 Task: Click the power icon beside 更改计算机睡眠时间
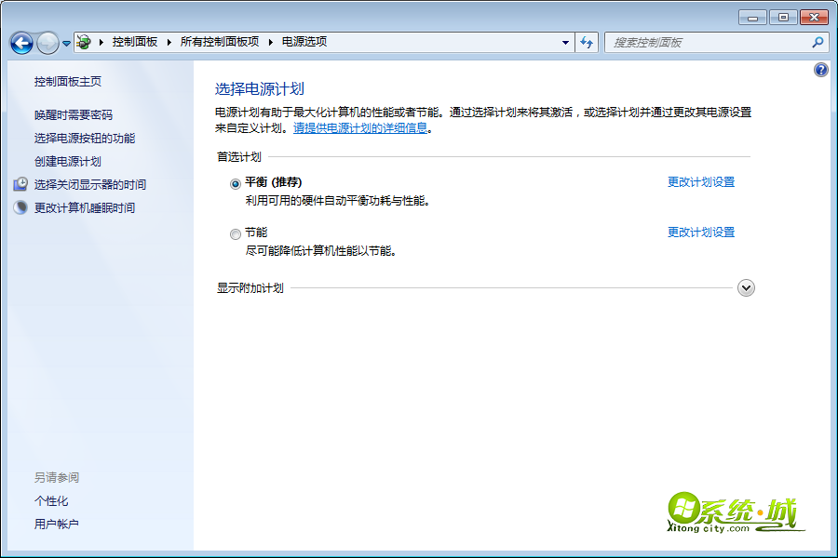click(x=20, y=206)
